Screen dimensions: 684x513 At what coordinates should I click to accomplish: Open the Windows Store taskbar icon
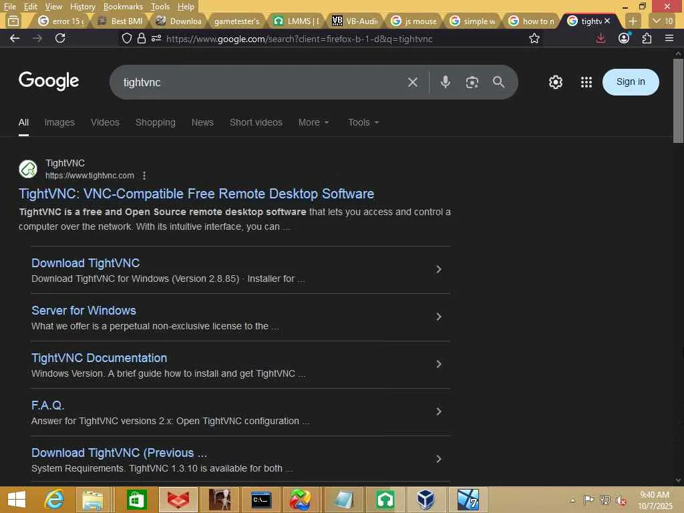tap(136, 500)
